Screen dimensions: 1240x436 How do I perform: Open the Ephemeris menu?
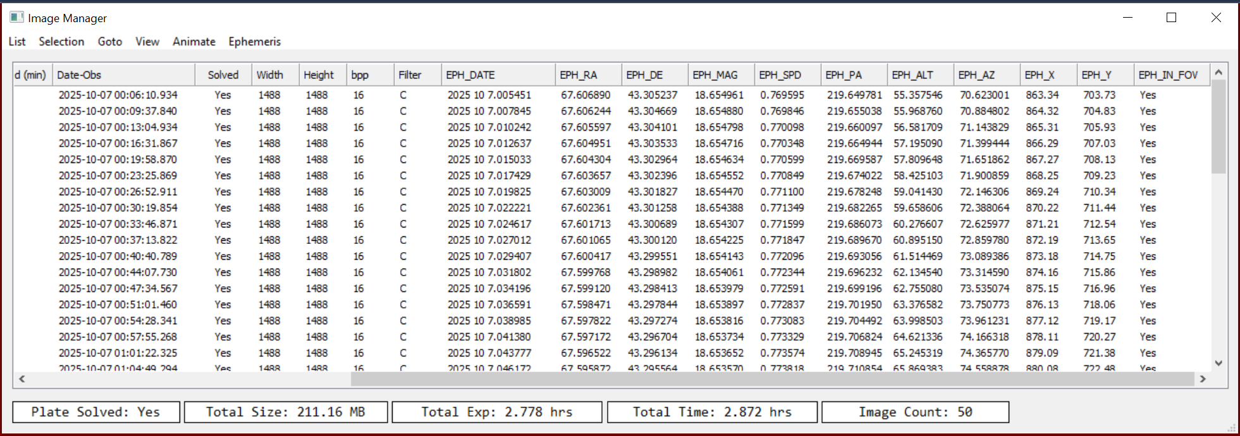254,42
